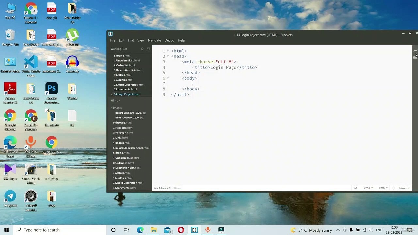This screenshot has height=235, width=418.
Task: Click the Brackets icon in taskbar
Action: pyautogui.click(x=194, y=230)
